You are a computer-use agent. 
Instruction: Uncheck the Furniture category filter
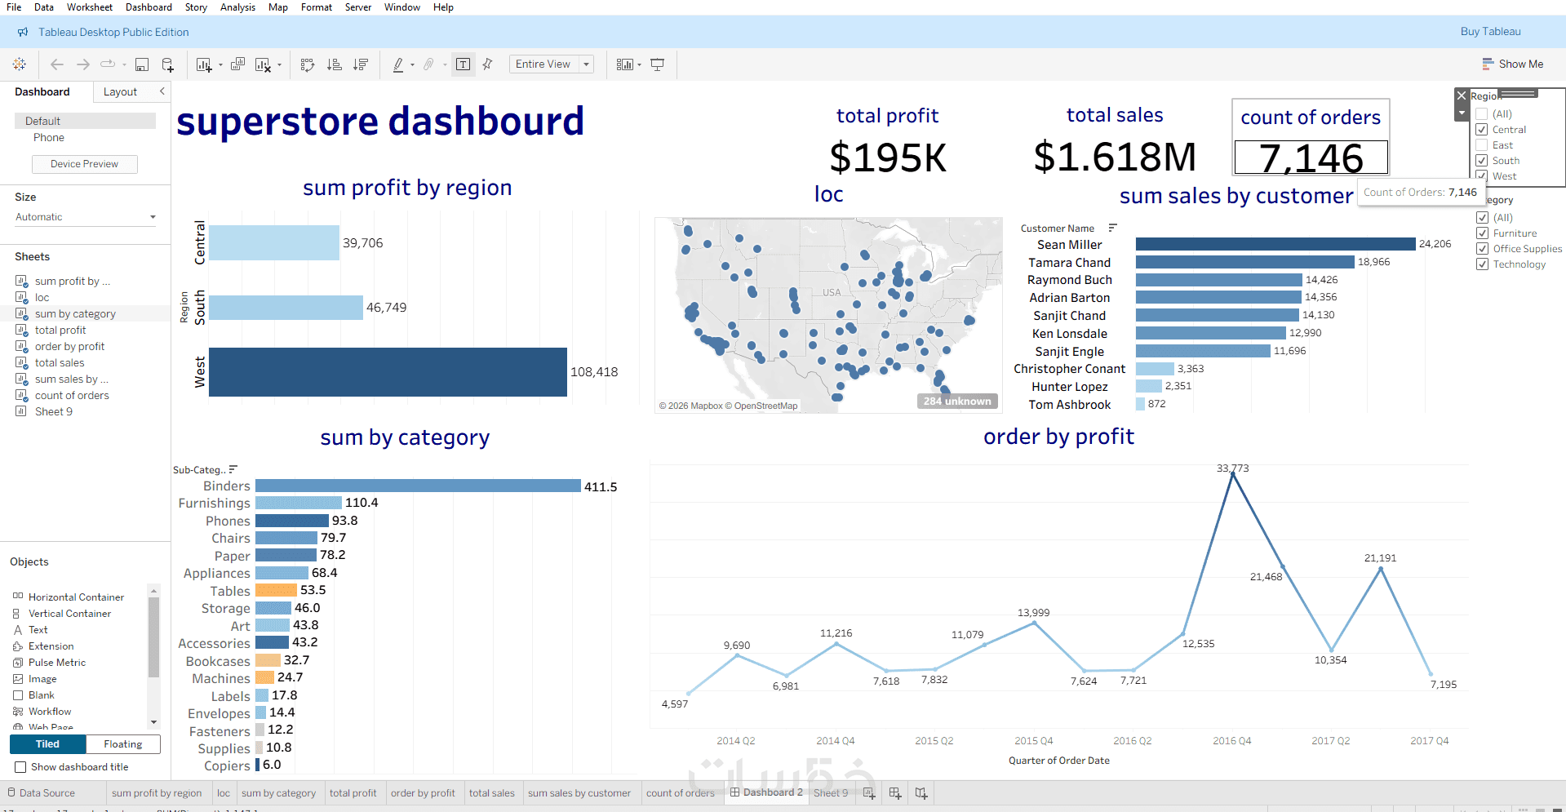coord(1483,233)
